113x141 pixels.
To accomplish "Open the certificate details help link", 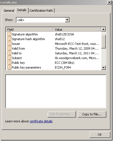I will coord(41,121).
